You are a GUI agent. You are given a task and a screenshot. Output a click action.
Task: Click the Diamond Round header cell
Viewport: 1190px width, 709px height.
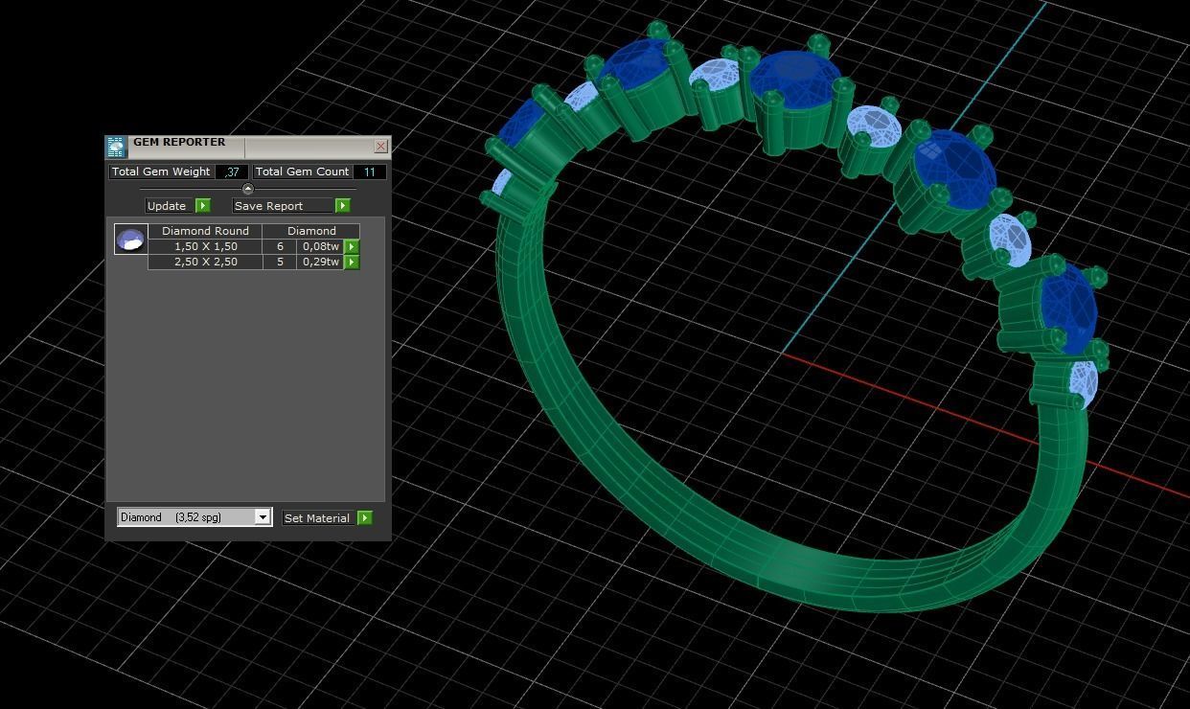pos(205,231)
